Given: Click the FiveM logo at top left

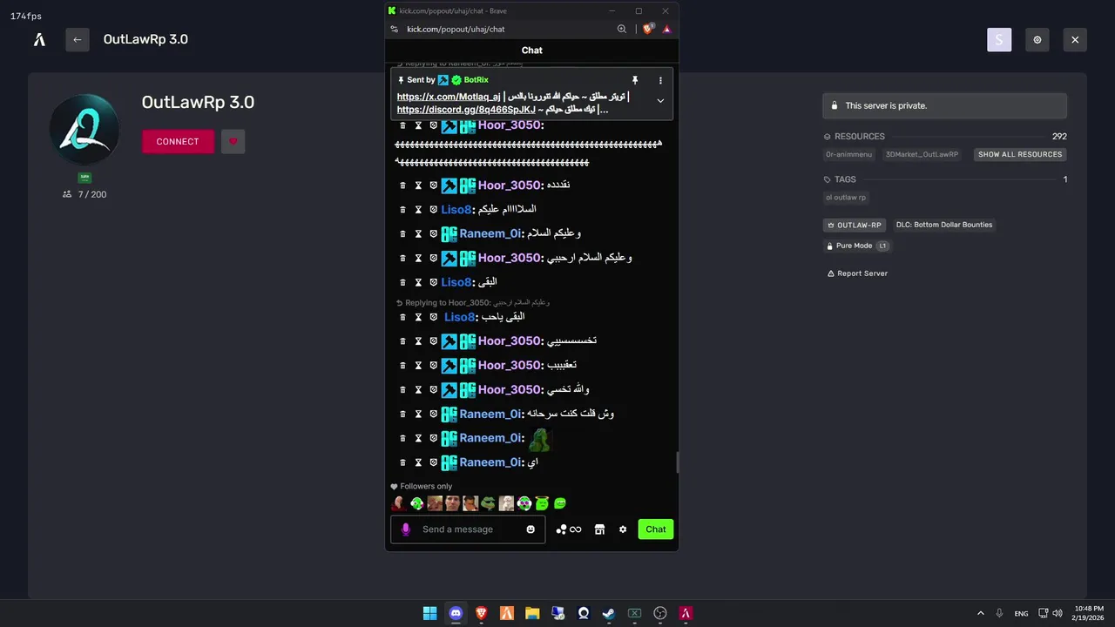Looking at the screenshot, I should [x=39, y=39].
